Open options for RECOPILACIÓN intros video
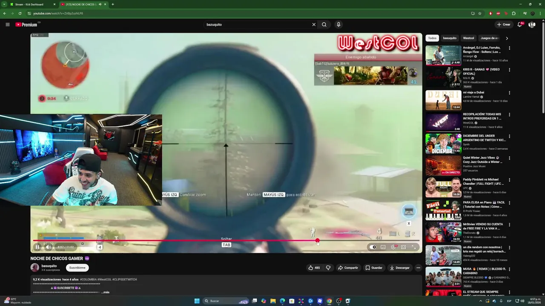This screenshot has width=545, height=306. click(x=509, y=115)
